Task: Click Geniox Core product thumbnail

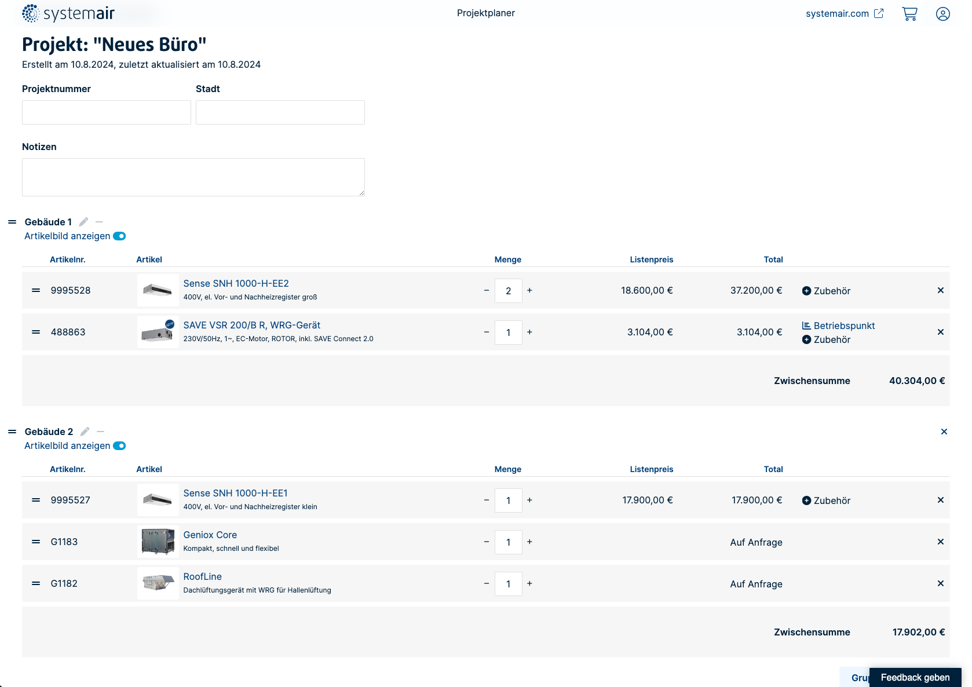Action: tap(158, 542)
